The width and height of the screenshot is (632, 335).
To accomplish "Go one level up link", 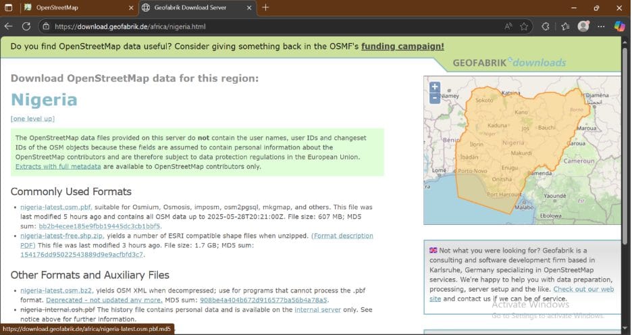I will pyautogui.click(x=32, y=118).
